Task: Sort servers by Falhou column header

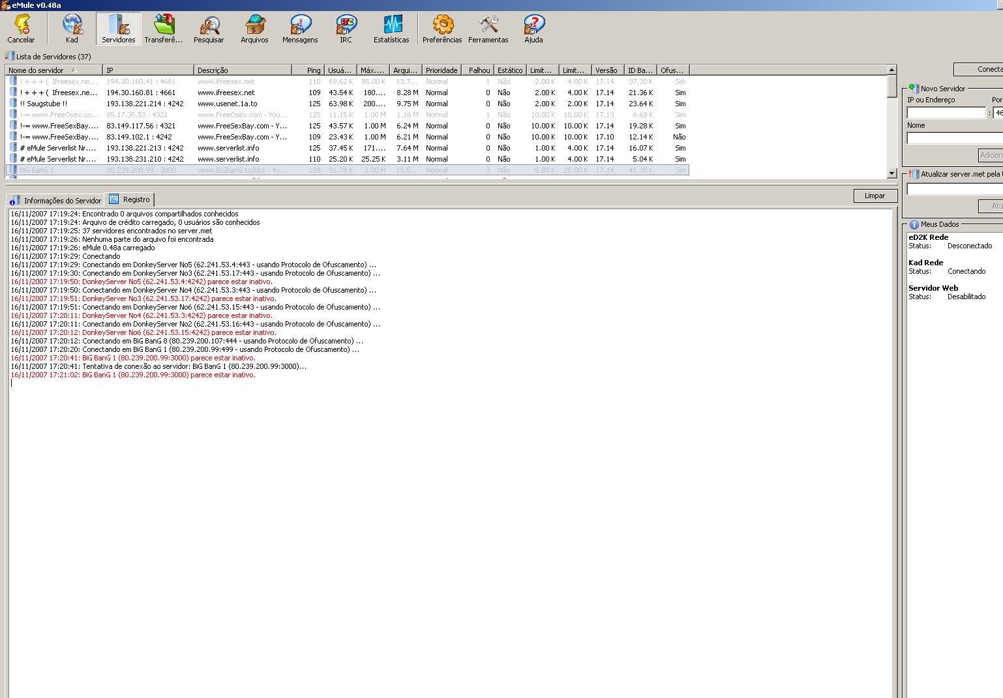Action: click(477, 70)
